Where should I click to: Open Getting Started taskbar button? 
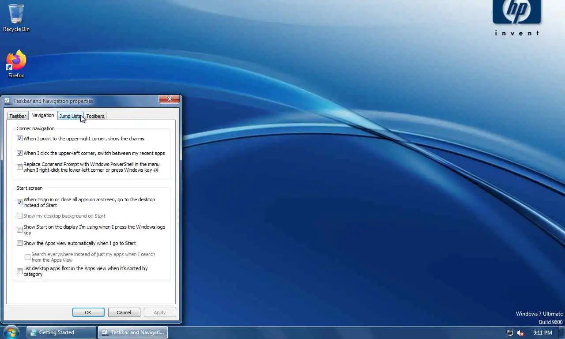[x=61, y=332]
